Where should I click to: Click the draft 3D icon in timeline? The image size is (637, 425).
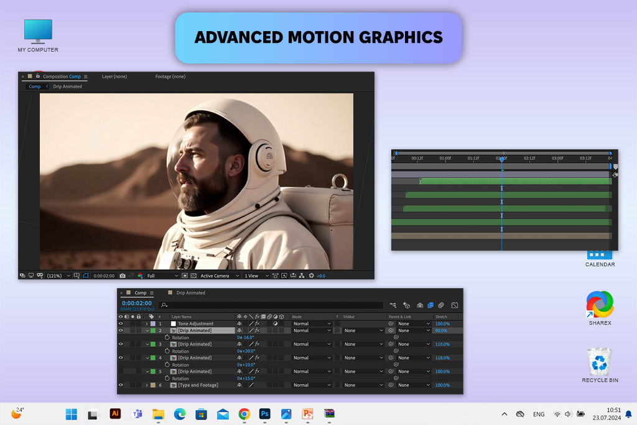coord(406,305)
